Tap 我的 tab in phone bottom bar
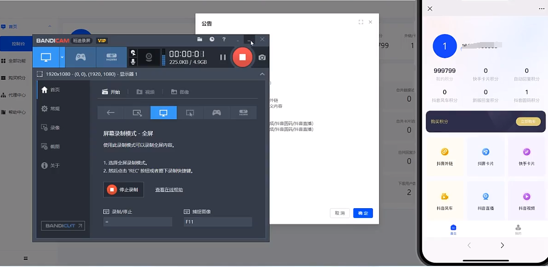Screen dimensions: 548x267 [518, 230]
